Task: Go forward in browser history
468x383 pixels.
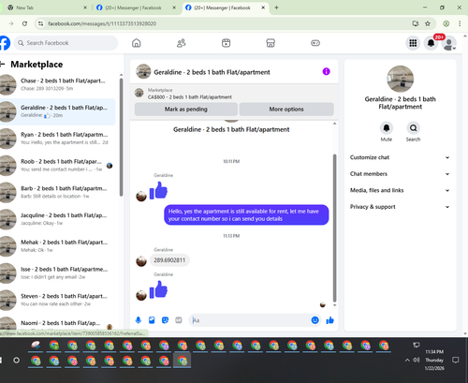Action: click(x=11, y=23)
